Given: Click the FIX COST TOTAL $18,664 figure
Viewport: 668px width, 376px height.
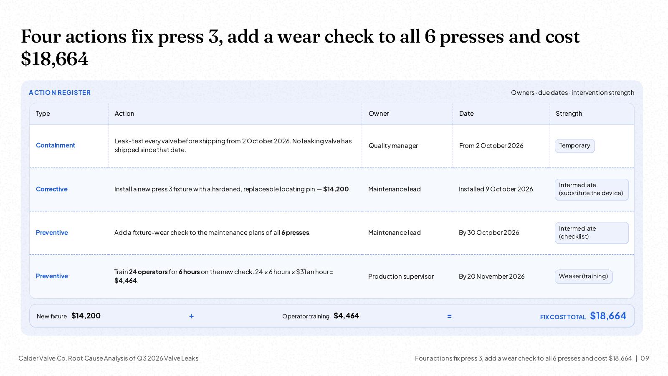Looking at the screenshot, I should point(583,316).
